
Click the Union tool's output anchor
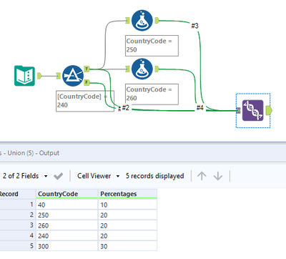269,110
